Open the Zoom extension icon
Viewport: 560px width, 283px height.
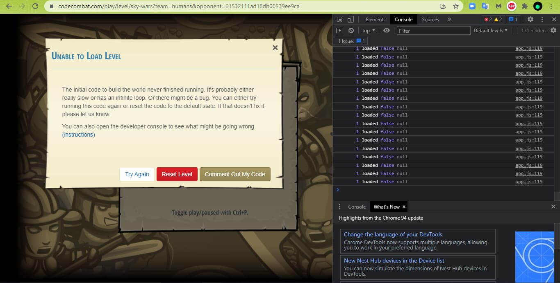click(472, 6)
